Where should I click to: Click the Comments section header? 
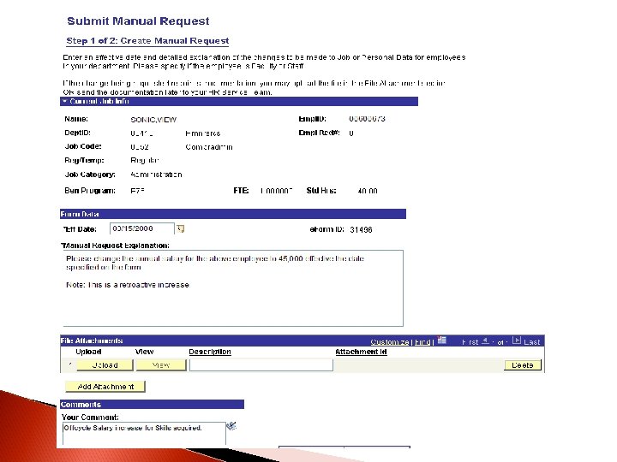[152, 404]
